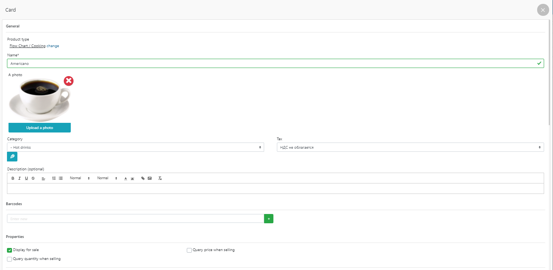
Task: Clear text formatting in description editor
Action: [x=160, y=178]
